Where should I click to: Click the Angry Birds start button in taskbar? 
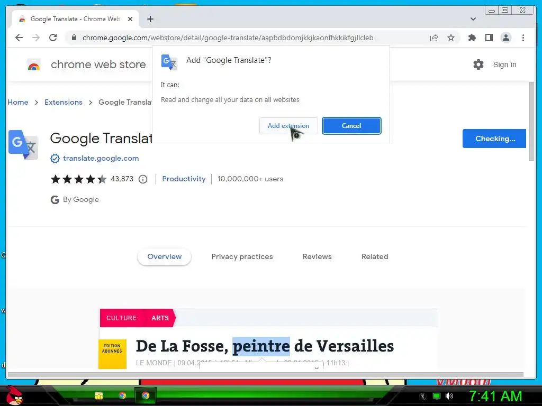13,395
